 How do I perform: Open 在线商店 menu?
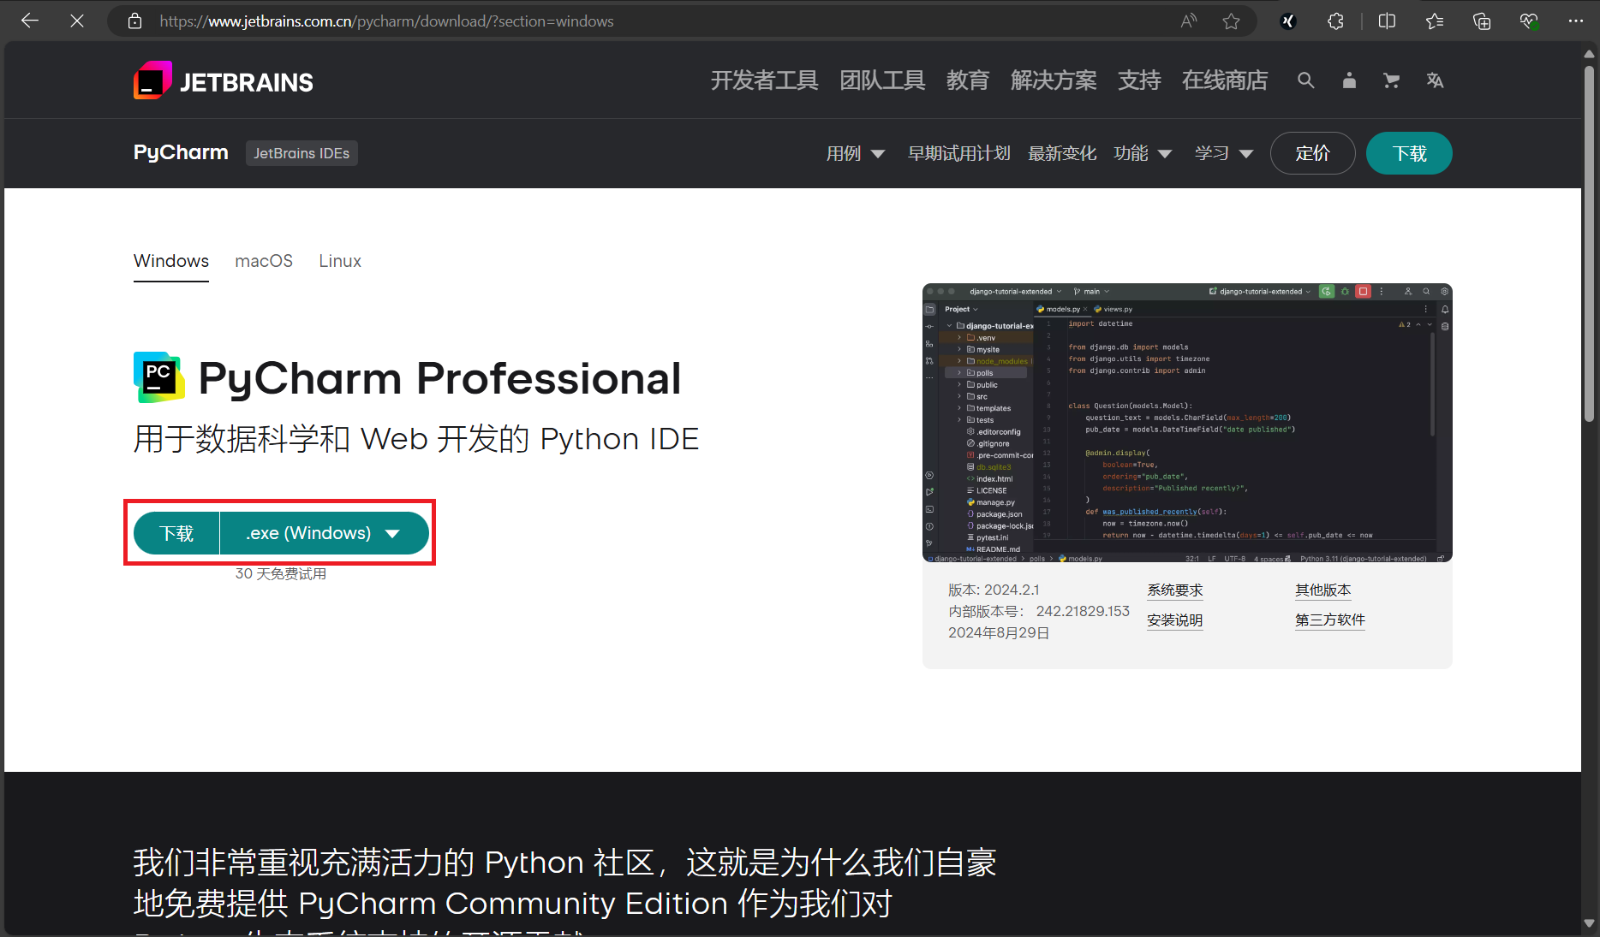1225,80
